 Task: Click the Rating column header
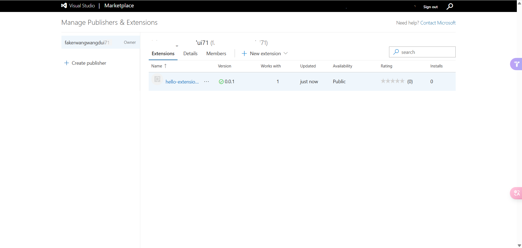pyautogui.click(x=386, y=66)
